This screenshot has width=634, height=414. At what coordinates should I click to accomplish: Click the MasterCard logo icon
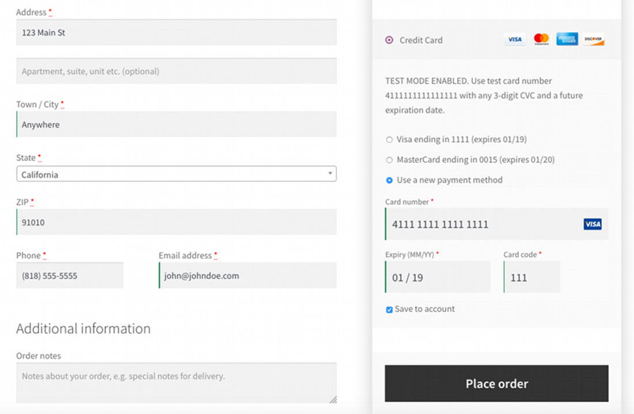tap(541, 40)
